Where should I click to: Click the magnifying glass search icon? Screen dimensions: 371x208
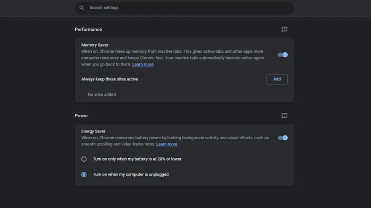click(x=81, y=8)
